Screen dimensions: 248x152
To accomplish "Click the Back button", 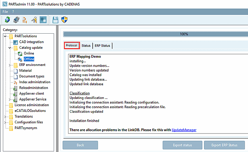I will 80,145.
